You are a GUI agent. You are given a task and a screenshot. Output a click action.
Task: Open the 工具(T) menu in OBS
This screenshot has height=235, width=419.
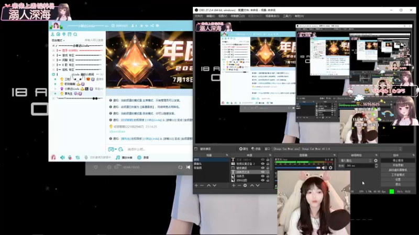(287, 16)
